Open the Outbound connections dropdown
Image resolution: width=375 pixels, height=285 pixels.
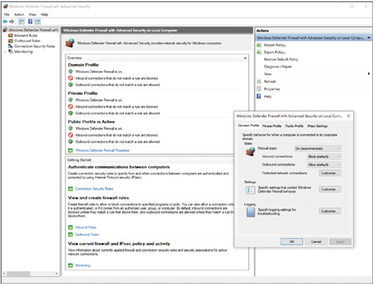(324, 165)
